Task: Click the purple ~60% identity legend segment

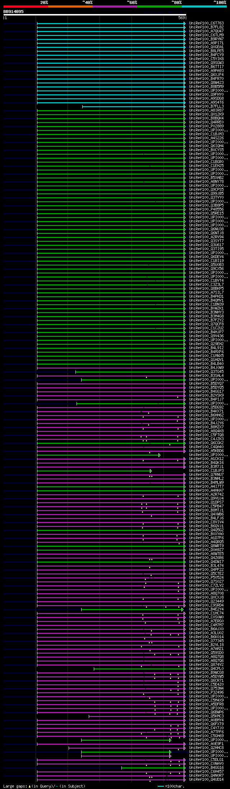Action: click(x=115, y=6)
